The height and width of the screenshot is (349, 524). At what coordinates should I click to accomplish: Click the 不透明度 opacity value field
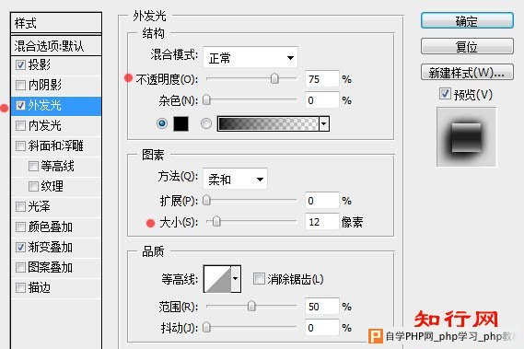(322, 79)
